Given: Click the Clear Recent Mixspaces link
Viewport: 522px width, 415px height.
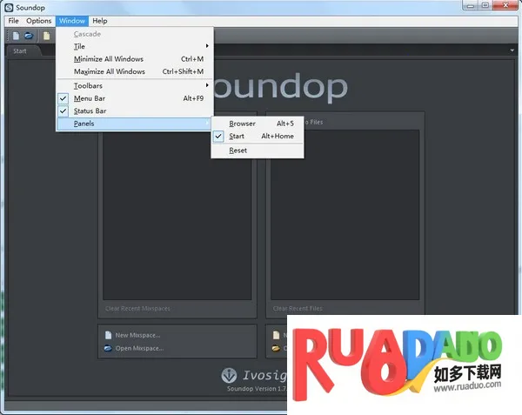Looking at the screenshot, I should pos(136,308).
